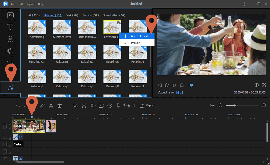This screenshot has width=270, height=165.
Task: Lock the main video track
Action: pyautogui.click(x=10, y=128)
